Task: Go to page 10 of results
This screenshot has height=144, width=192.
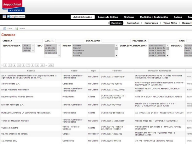Action: pyautogui.click(x=42, y=65)
